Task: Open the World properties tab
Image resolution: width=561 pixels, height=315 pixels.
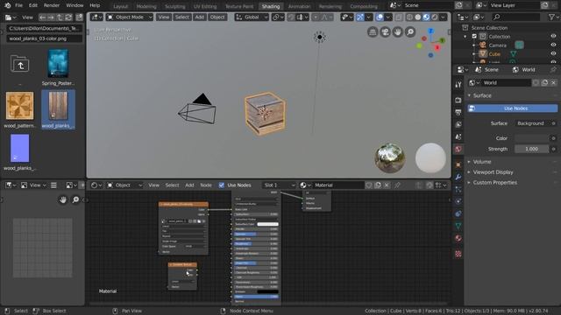Action: (x=458, y=150)
